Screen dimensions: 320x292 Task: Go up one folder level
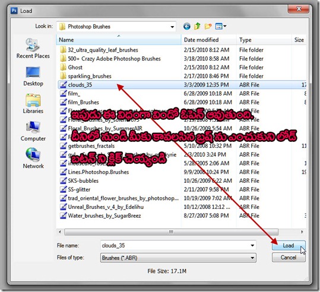197,26
